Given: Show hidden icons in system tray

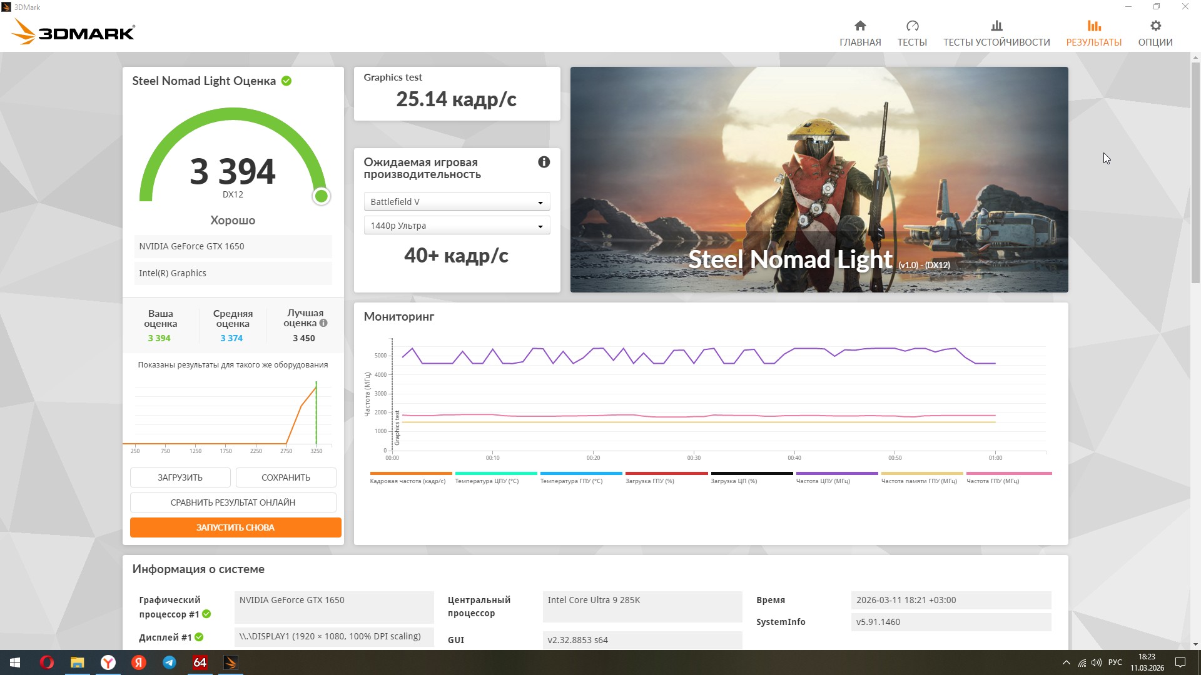Looking at the screenshot, I should (1066, 662).
